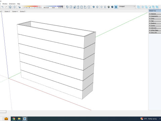Select Shaded face style
This screenshot has width=161, height=121.
[x=109, y=7]
